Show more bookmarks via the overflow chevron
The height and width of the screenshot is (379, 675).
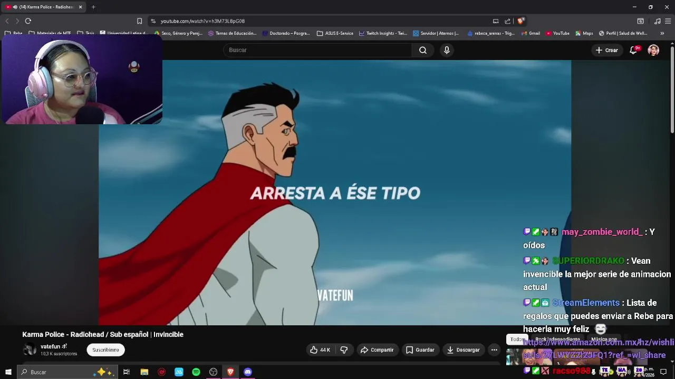[662, 33]
